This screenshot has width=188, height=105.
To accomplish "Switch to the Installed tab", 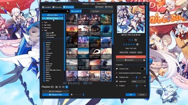I will (x=46, y=7).
